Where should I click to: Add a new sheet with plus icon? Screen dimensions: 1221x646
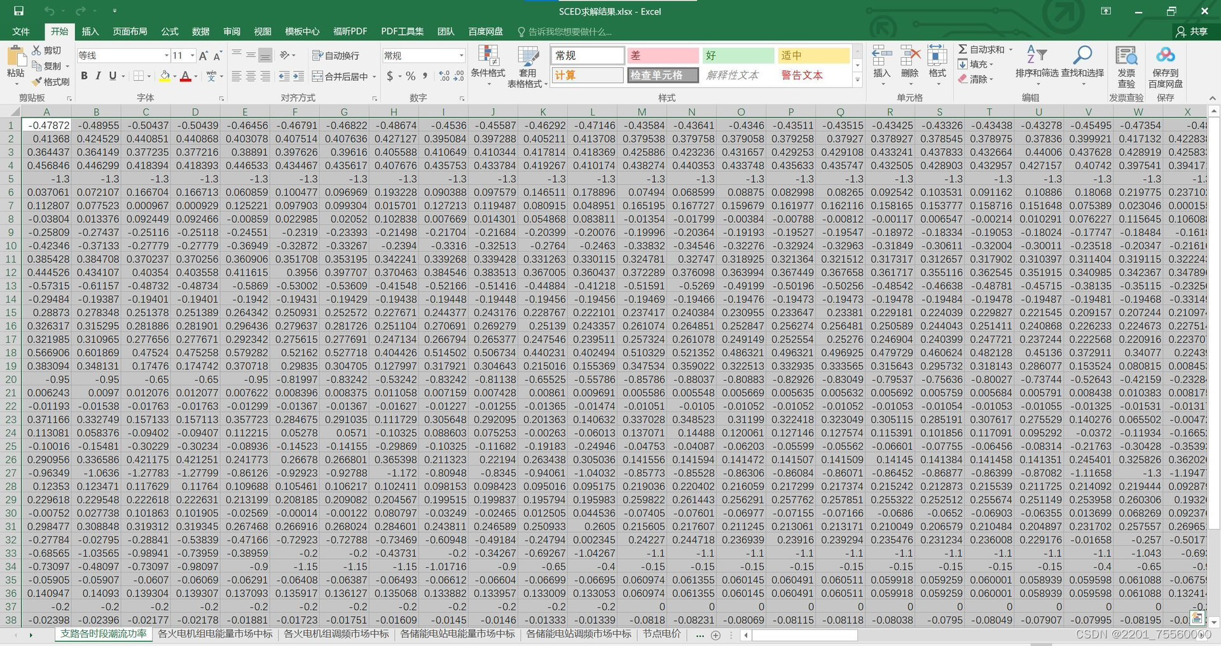715,635
